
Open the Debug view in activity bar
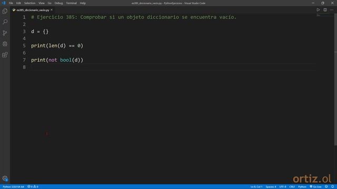click(x=5, y=44)
